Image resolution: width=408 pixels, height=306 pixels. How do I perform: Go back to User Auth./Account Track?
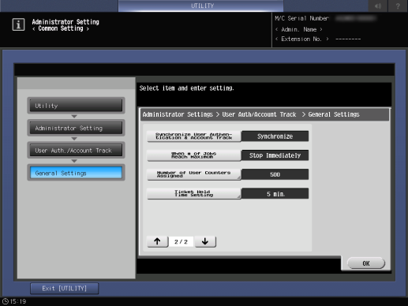[x=76, y=151]
